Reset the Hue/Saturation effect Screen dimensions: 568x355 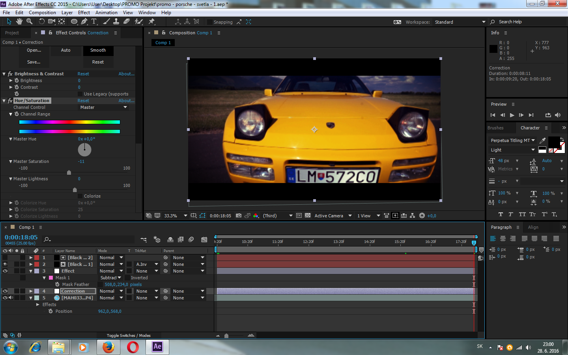coord(83,101)
